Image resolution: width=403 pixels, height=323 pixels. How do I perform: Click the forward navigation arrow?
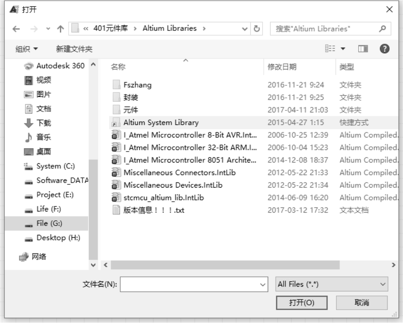(x=34, y=29)
